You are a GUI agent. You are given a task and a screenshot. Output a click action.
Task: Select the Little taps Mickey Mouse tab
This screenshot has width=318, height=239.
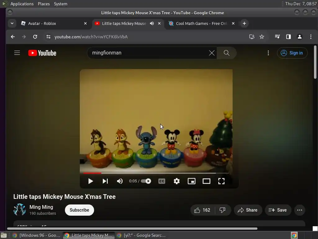pyautogui.click(x=128, y=23)
